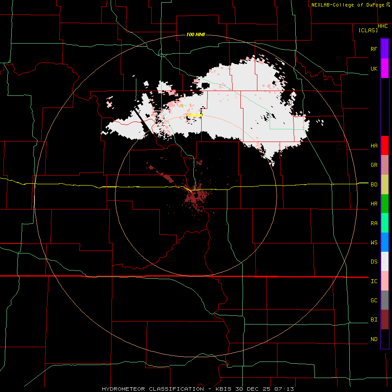Image resolution: width=392 pixels, height=392 pixels.
Task: Click the RF legend label
Action: tap(374, 49)
